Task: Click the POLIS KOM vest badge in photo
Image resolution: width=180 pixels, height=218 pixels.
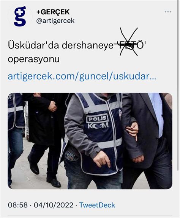Action: click(98, 121)
